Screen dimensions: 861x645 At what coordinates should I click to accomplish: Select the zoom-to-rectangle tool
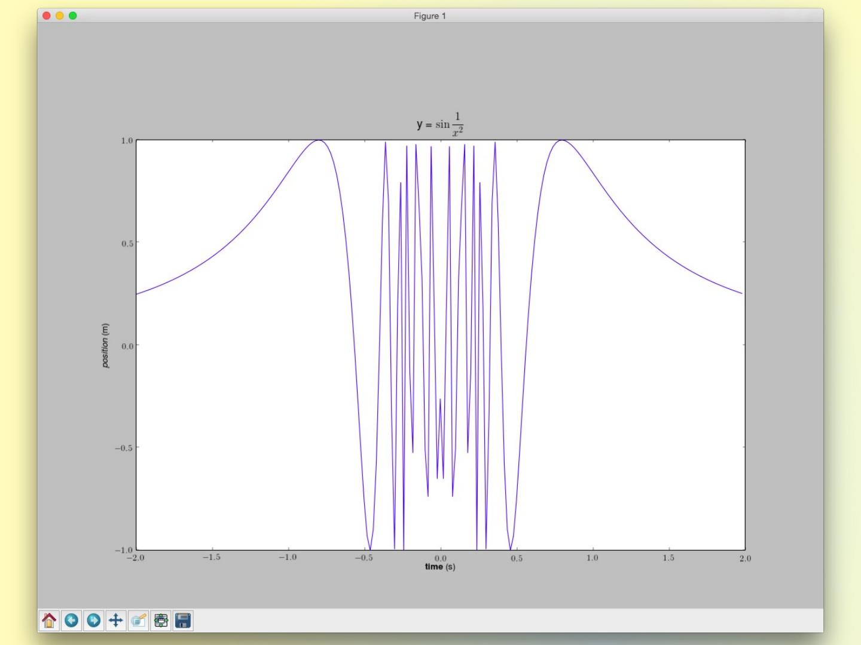tap(138, 621)
